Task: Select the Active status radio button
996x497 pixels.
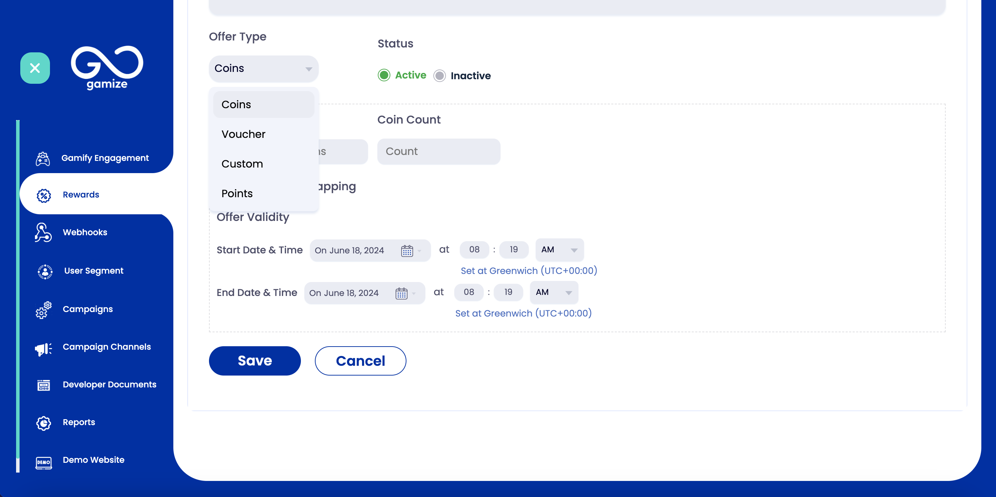Action: pyautogui.click(x=384, y=75)
